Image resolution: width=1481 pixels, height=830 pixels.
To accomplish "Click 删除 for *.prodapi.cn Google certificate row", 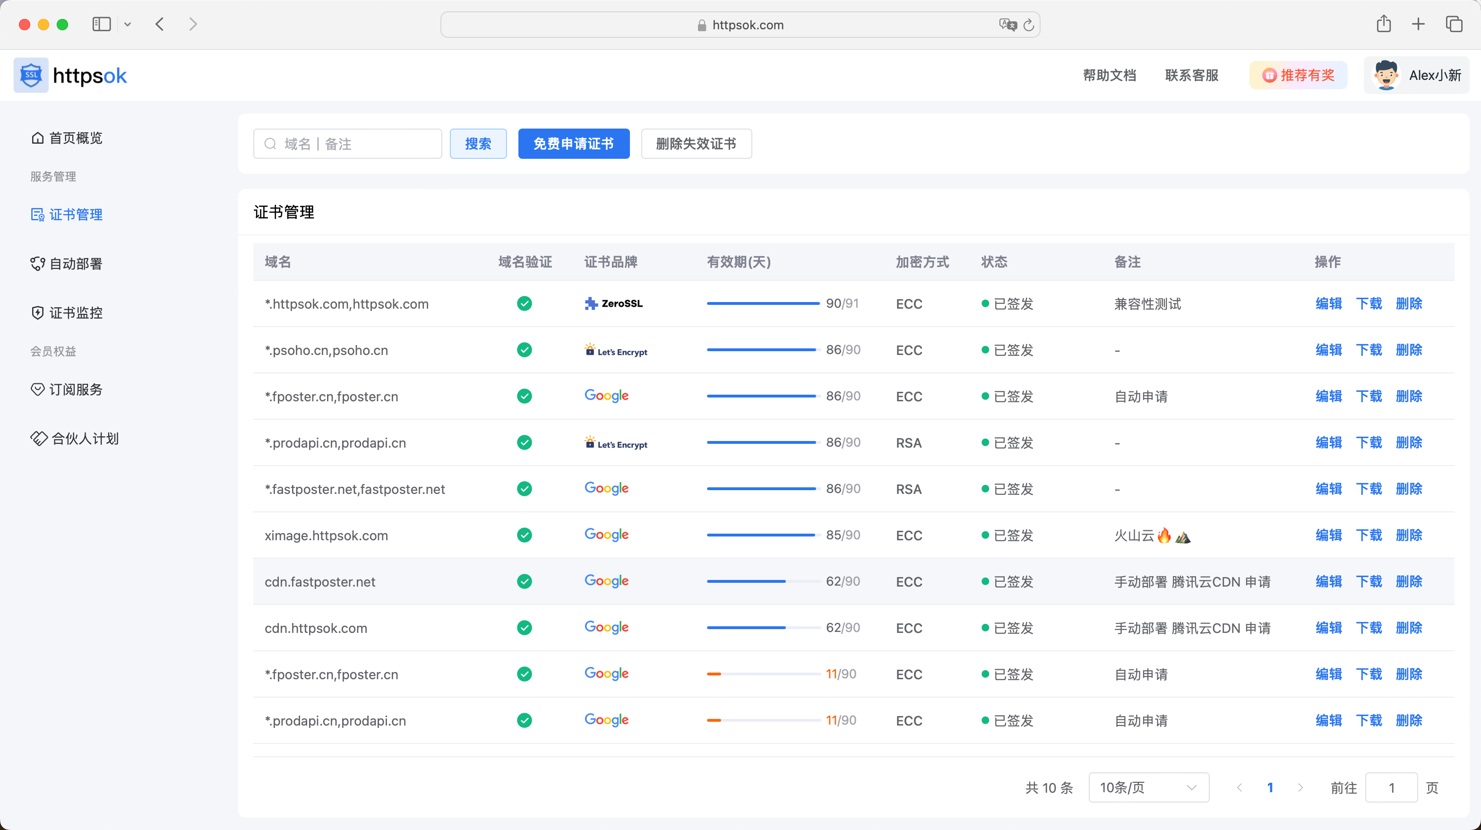I will pos(1409,720).
